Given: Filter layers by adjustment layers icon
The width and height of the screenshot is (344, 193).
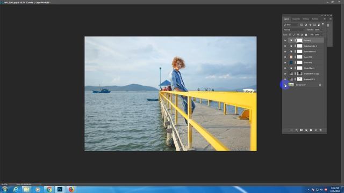Looking at the screenshot, I should pos(306,25).
